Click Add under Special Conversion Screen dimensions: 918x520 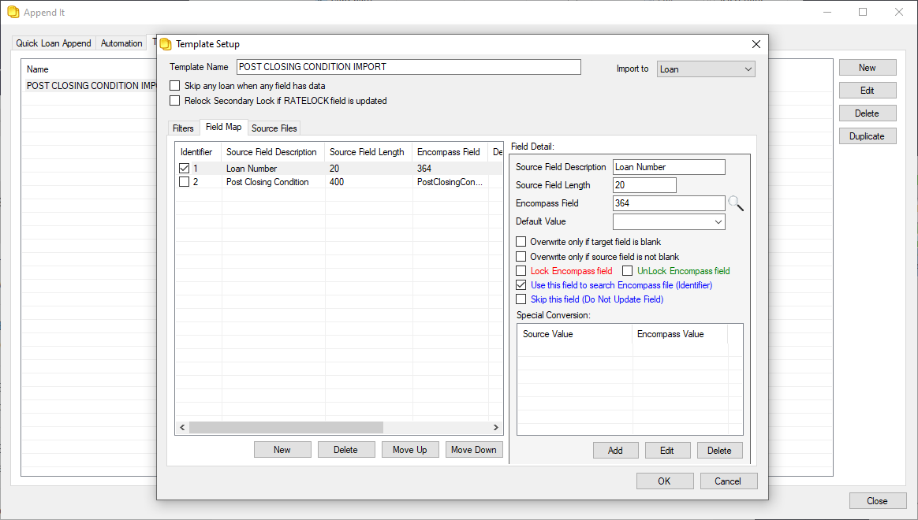point(615,451)
